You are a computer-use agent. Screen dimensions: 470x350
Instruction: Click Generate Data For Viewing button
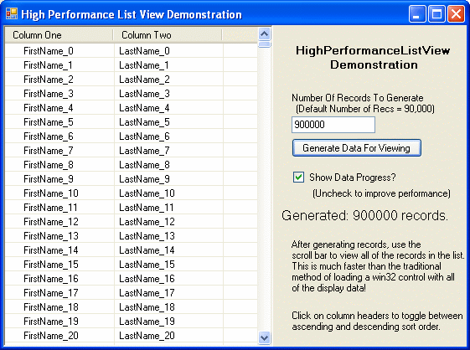[357, 147]
